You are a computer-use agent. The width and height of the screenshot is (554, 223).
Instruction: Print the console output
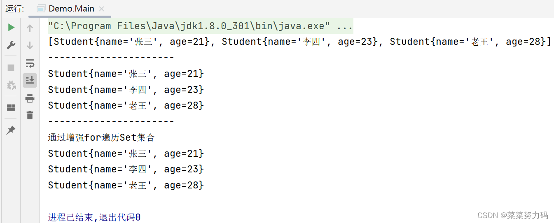(30, 98)
